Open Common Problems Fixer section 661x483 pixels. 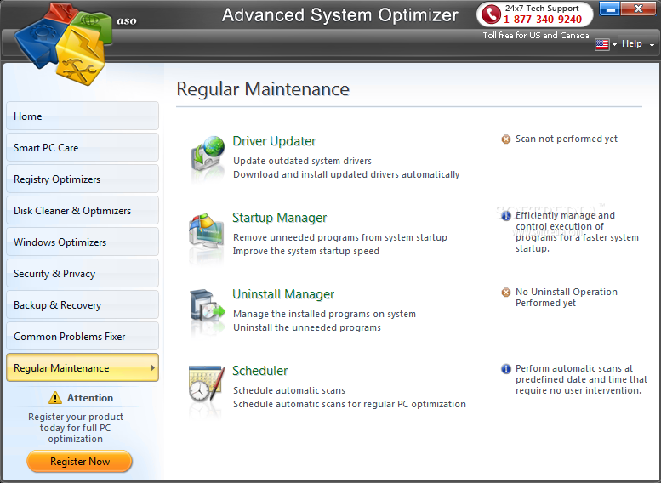83,337
